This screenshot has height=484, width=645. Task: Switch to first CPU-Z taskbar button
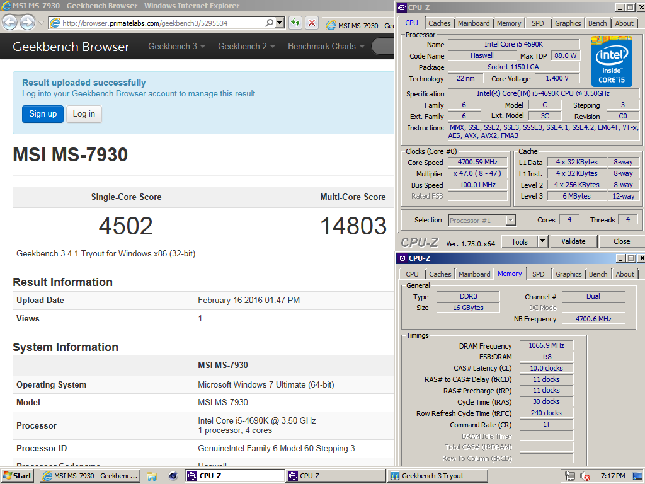(x=234, y=476)
